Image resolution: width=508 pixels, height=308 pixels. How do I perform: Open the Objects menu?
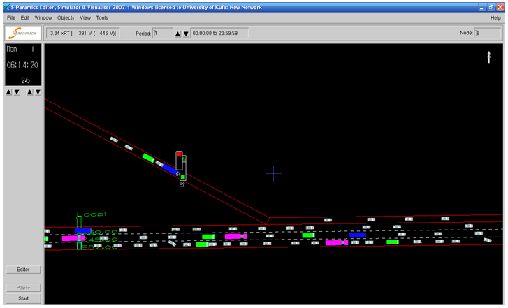point(66,17)
